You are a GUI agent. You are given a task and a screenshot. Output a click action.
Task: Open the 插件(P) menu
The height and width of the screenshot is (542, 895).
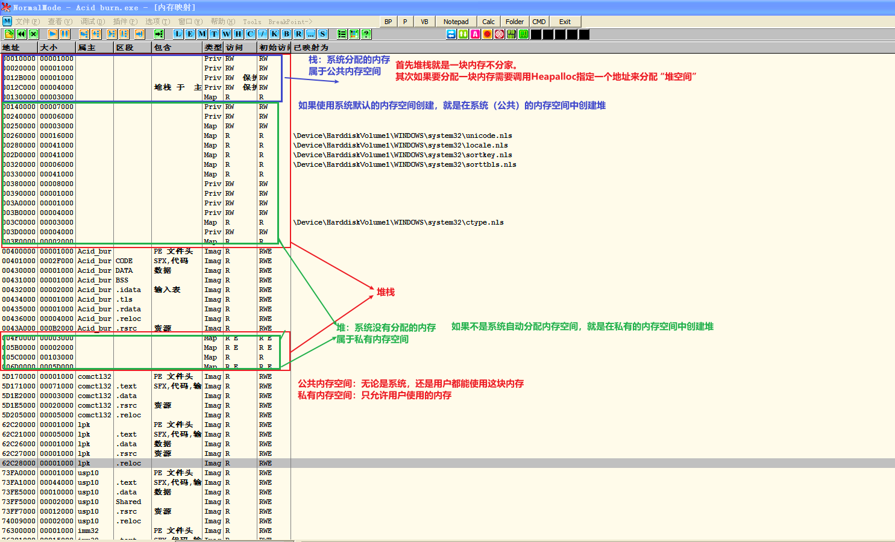point(125,22)
